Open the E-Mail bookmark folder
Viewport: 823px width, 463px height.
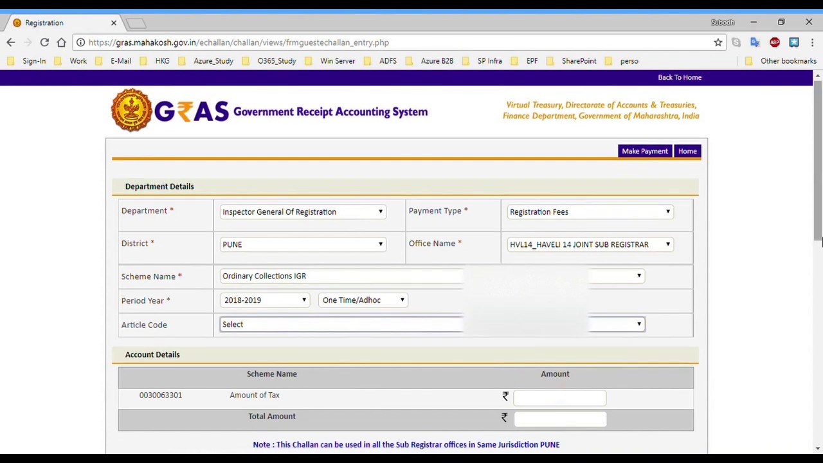point(113,61)
